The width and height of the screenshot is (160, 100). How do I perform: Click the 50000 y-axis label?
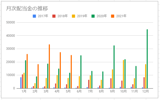click(x=10, y=22)
